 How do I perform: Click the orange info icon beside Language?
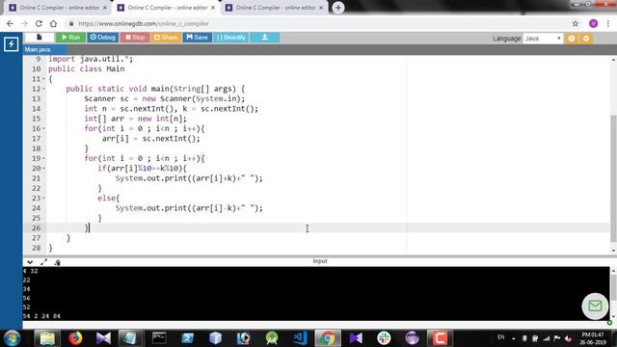tap(572, 39)
